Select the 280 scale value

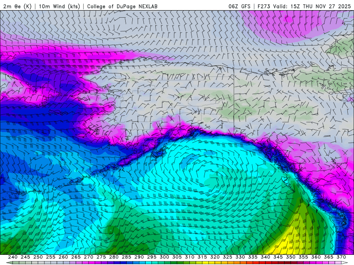click(x=114, y=257)
